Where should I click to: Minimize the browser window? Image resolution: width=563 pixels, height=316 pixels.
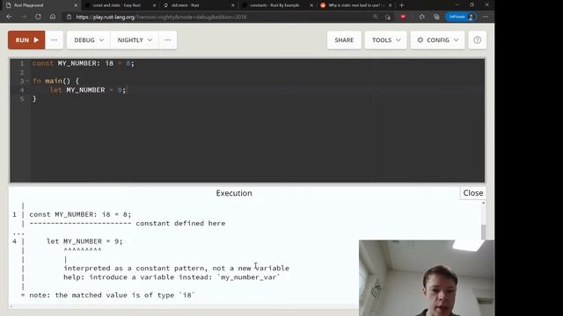(x=457, y=5)
